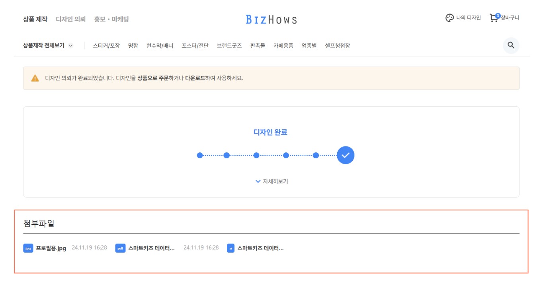Open the 프로필용.jpg attachment
This screenshot has height=288, width=545.
51,248
